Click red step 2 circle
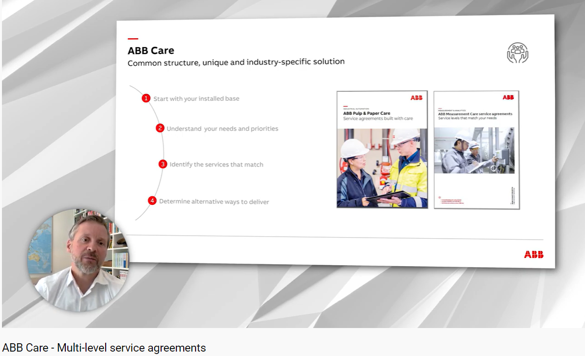 [160, 128]
